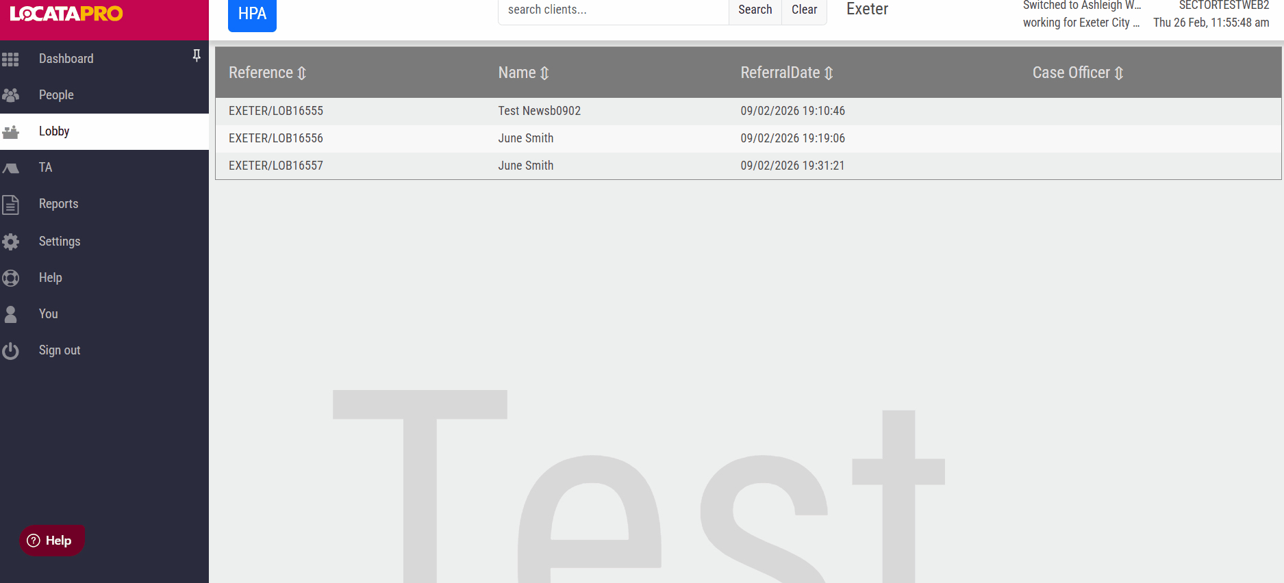1284x583 pixels.
Task: Click referral date 09/02/2026 19:19:06
Action: [x=793, y=138]
